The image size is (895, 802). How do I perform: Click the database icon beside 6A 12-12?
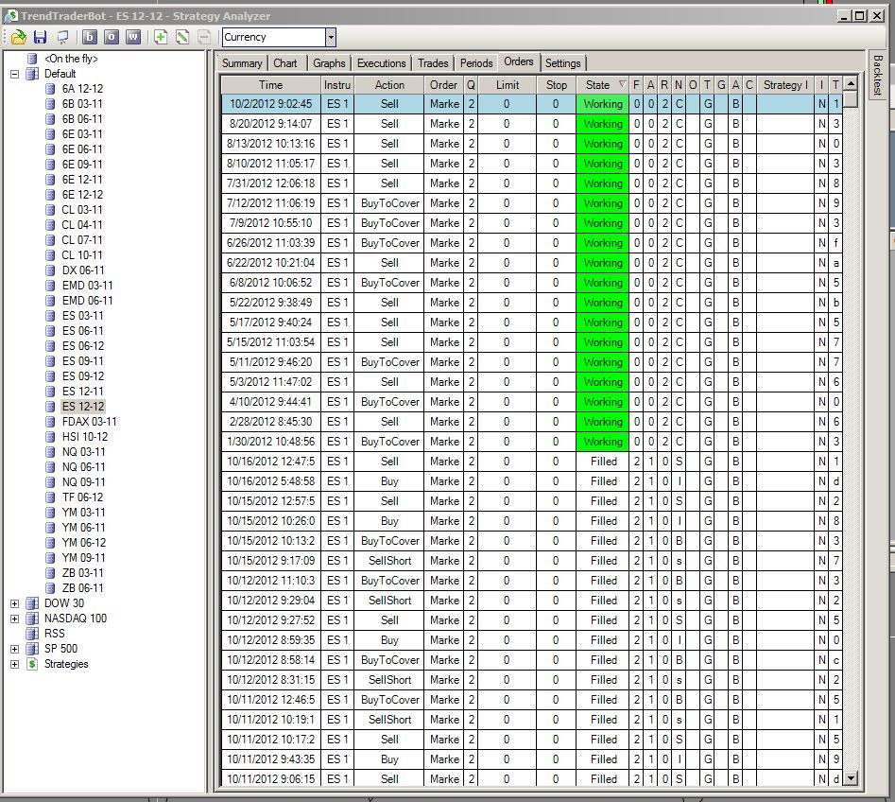[50, 89]
